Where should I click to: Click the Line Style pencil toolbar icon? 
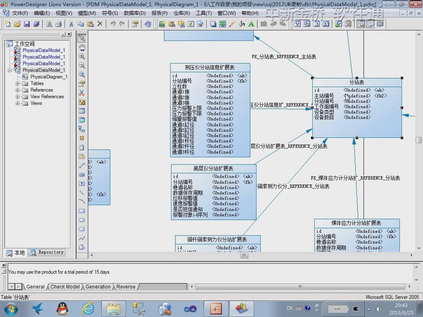(x=232, y=24)
